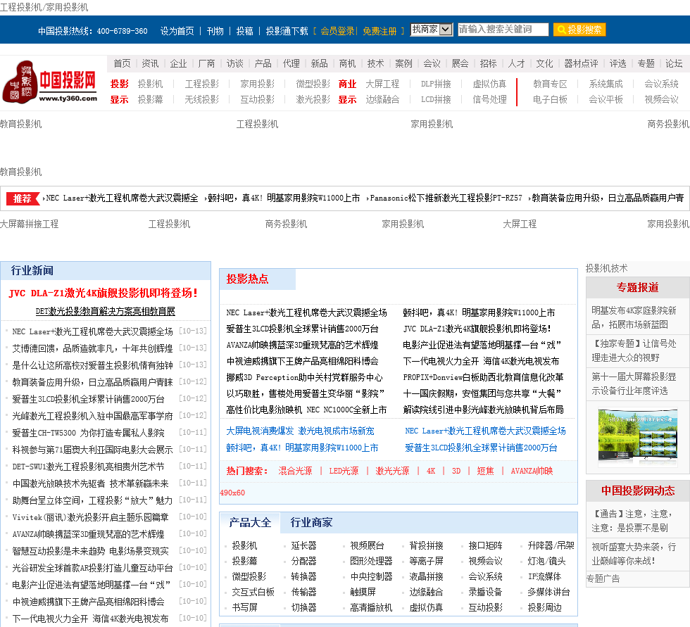Open the 接口矩阵 product category
The width and height of the screenshot is (690, 627).
pyautogui.click(x=485, y=545)
